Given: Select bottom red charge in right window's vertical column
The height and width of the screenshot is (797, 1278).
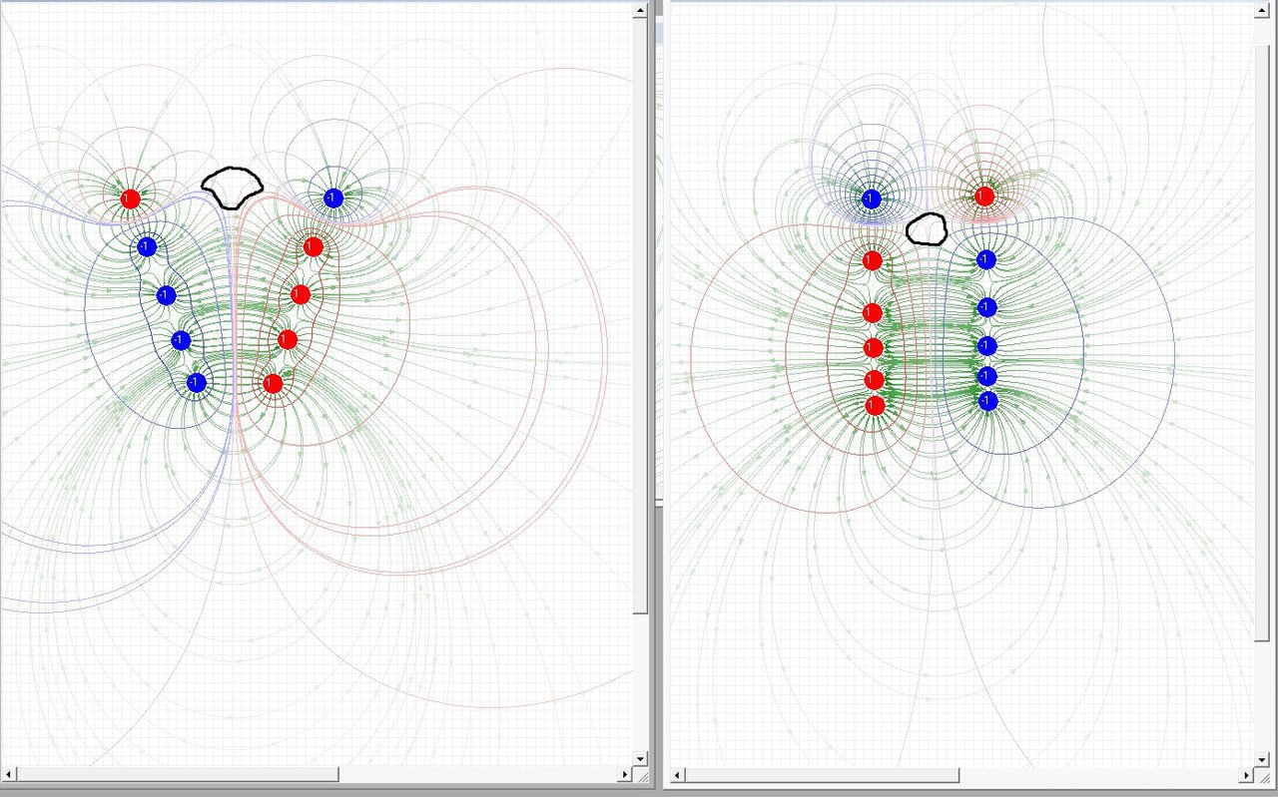Looking at the screenshot, I should pos(876,406).
